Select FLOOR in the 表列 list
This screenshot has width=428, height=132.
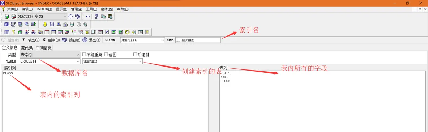[226, 81]
